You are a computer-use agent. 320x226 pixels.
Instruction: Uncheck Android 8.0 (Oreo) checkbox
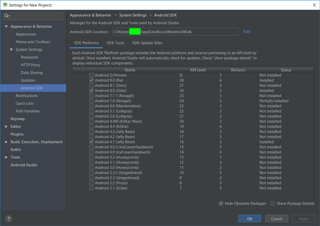tap(92, 90)
